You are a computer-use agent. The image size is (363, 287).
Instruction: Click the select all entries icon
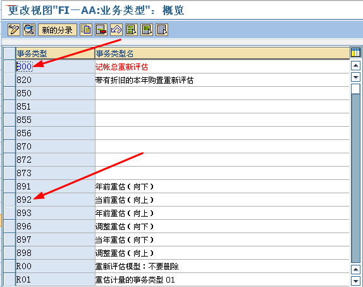[x=132, y=30]
